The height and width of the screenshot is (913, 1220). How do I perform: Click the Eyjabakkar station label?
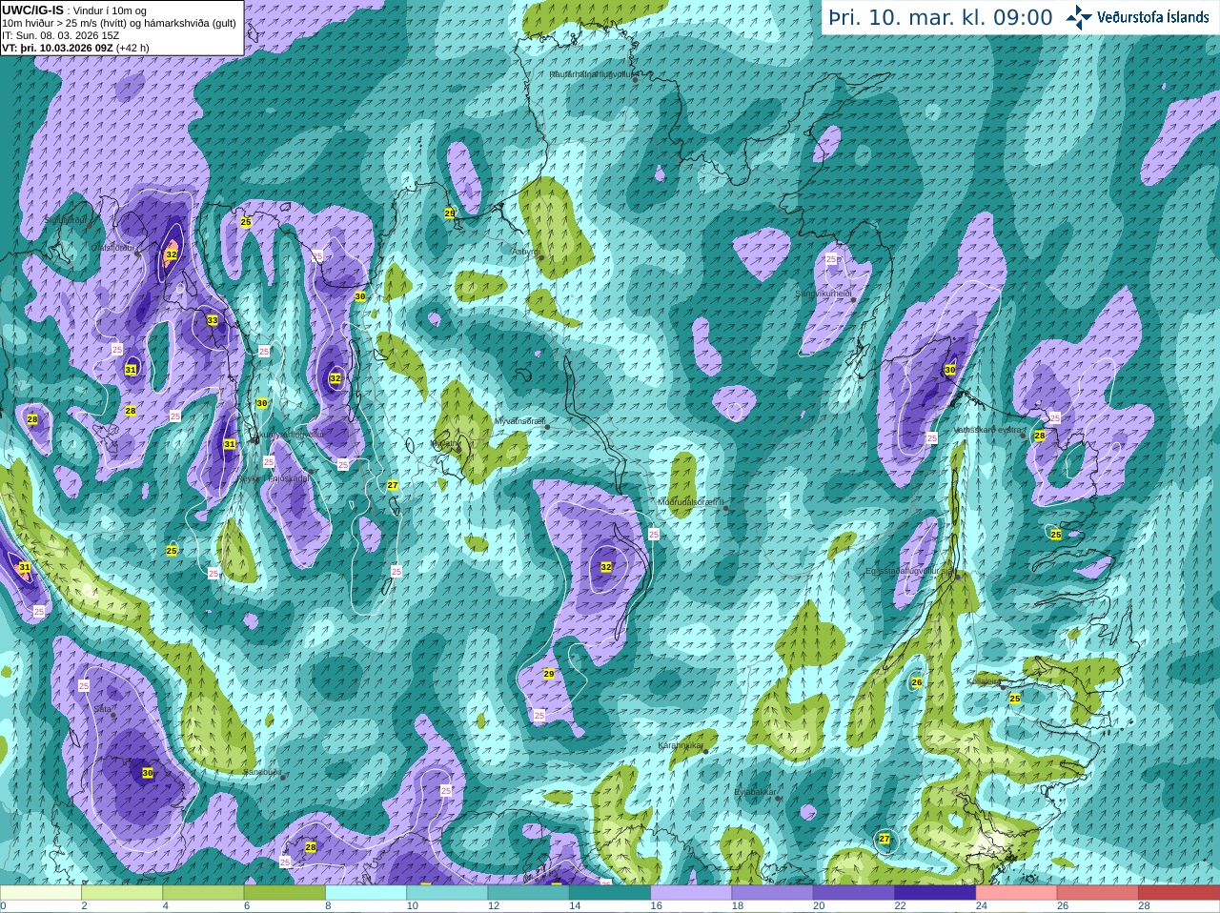(756, 792)
